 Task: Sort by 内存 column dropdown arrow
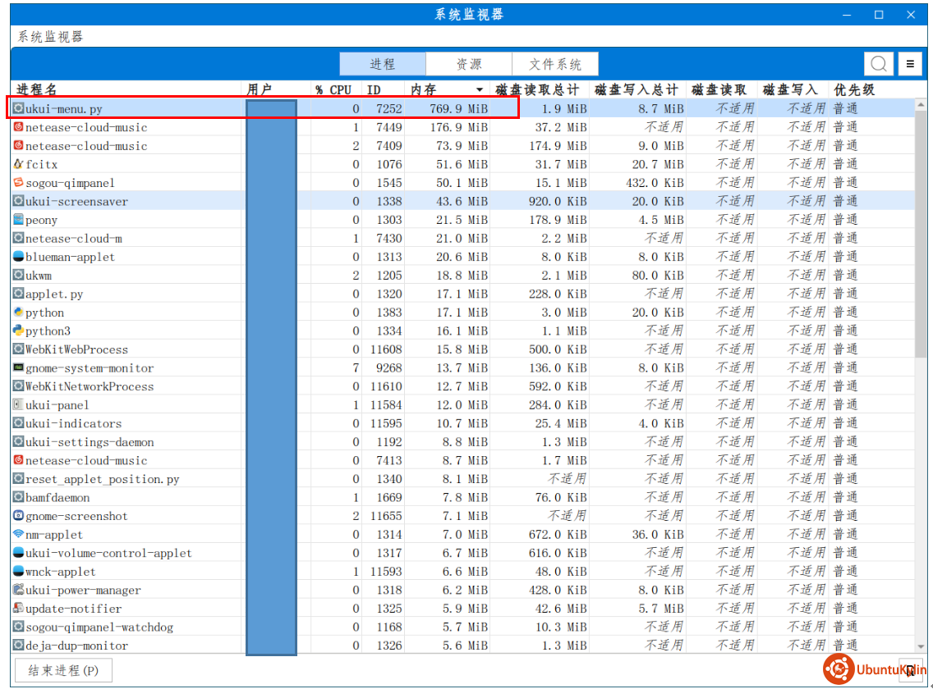pos(479,89)
